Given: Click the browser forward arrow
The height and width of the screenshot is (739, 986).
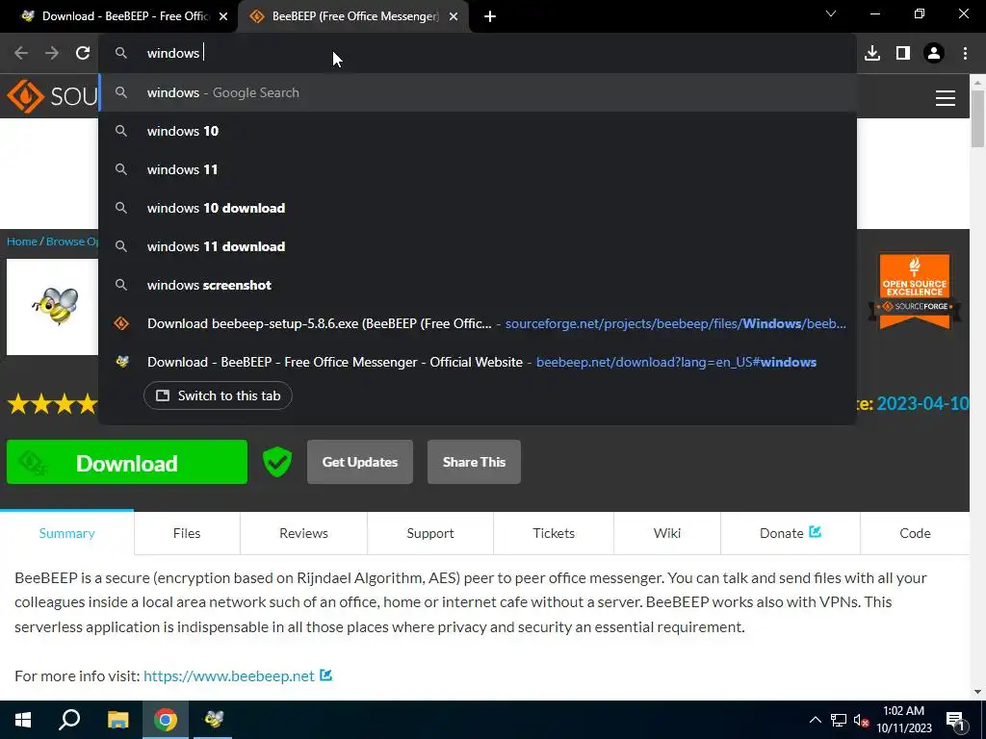Looking at the screenshot, I should click(x=52, y=53).
